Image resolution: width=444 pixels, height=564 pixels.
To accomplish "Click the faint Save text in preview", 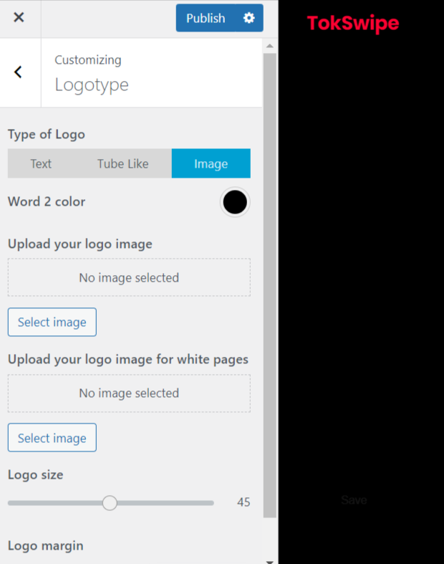I will pyautogui.click(x=354, y=500).
